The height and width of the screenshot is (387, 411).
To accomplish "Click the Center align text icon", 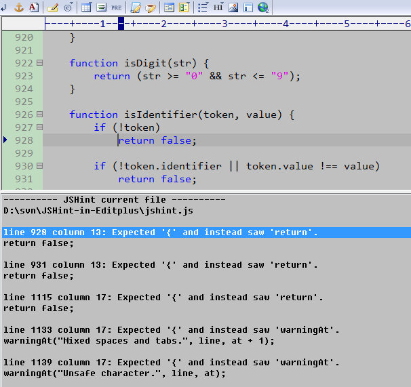I will (101, 7).
